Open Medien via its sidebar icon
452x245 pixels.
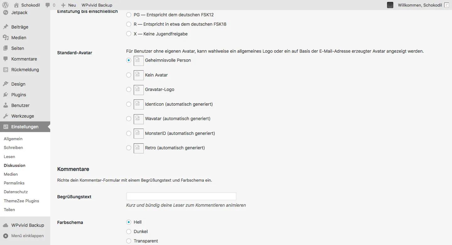[x=6, y=38]
